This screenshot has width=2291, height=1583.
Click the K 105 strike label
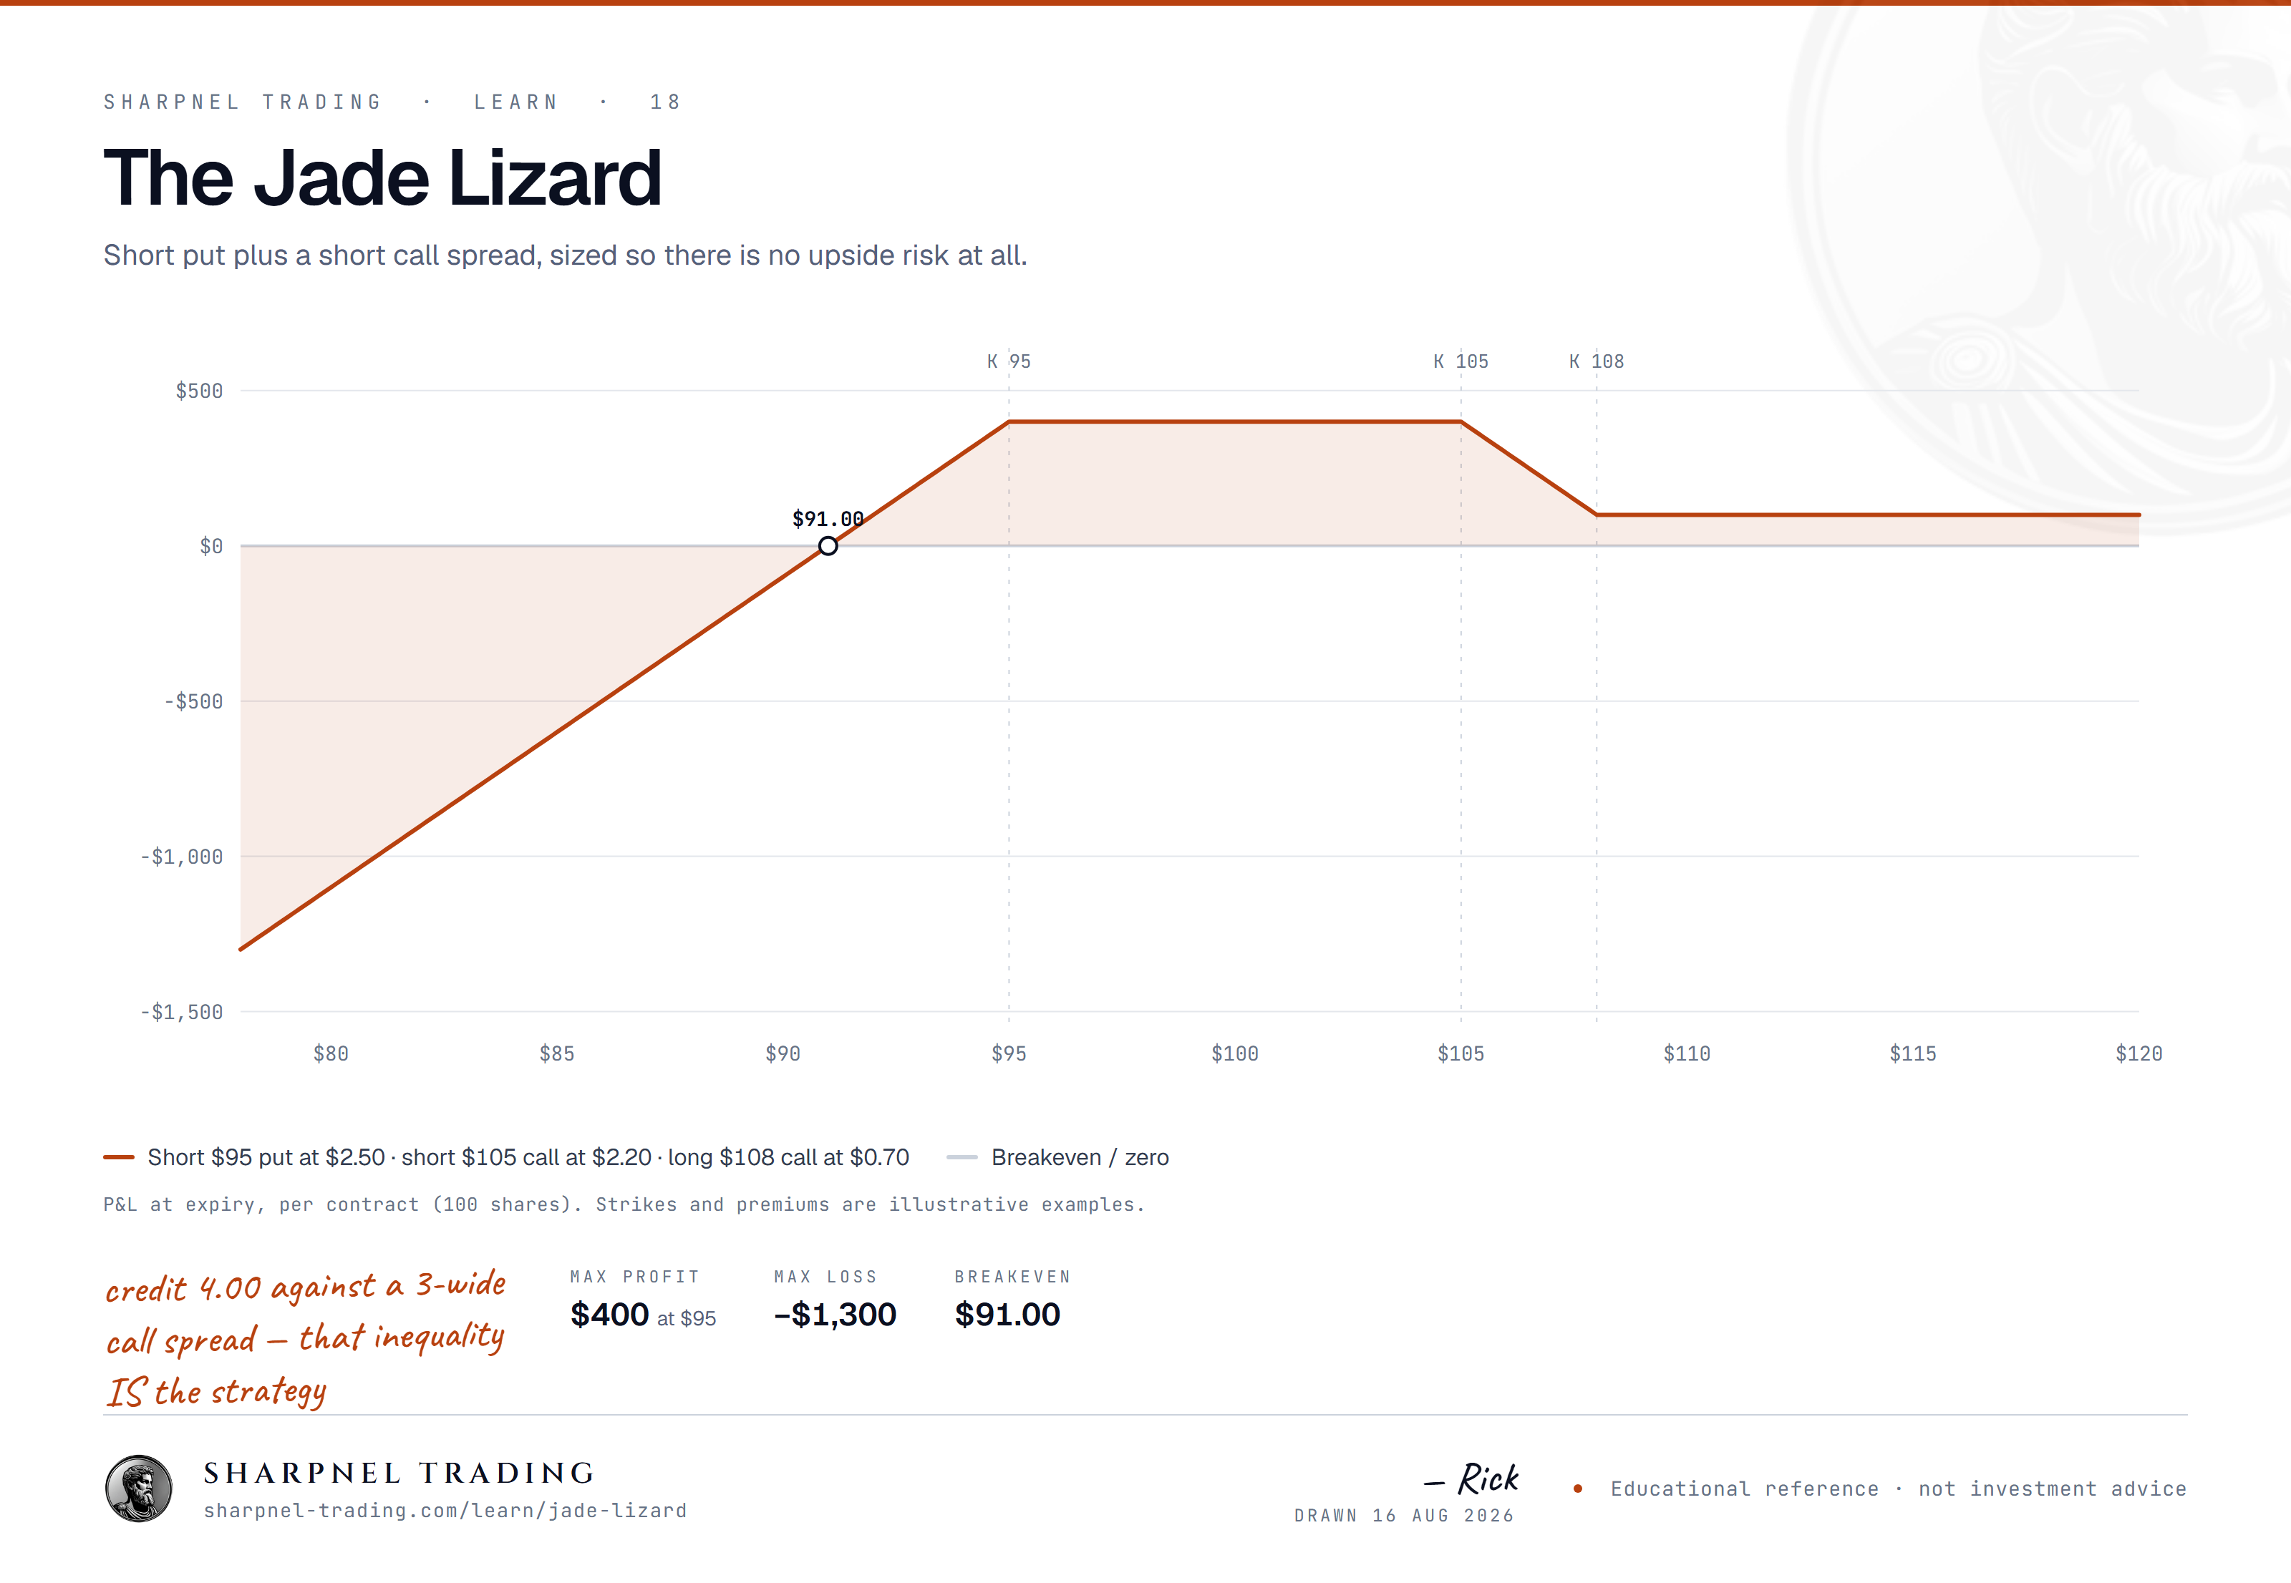(x=1461, y=362)
